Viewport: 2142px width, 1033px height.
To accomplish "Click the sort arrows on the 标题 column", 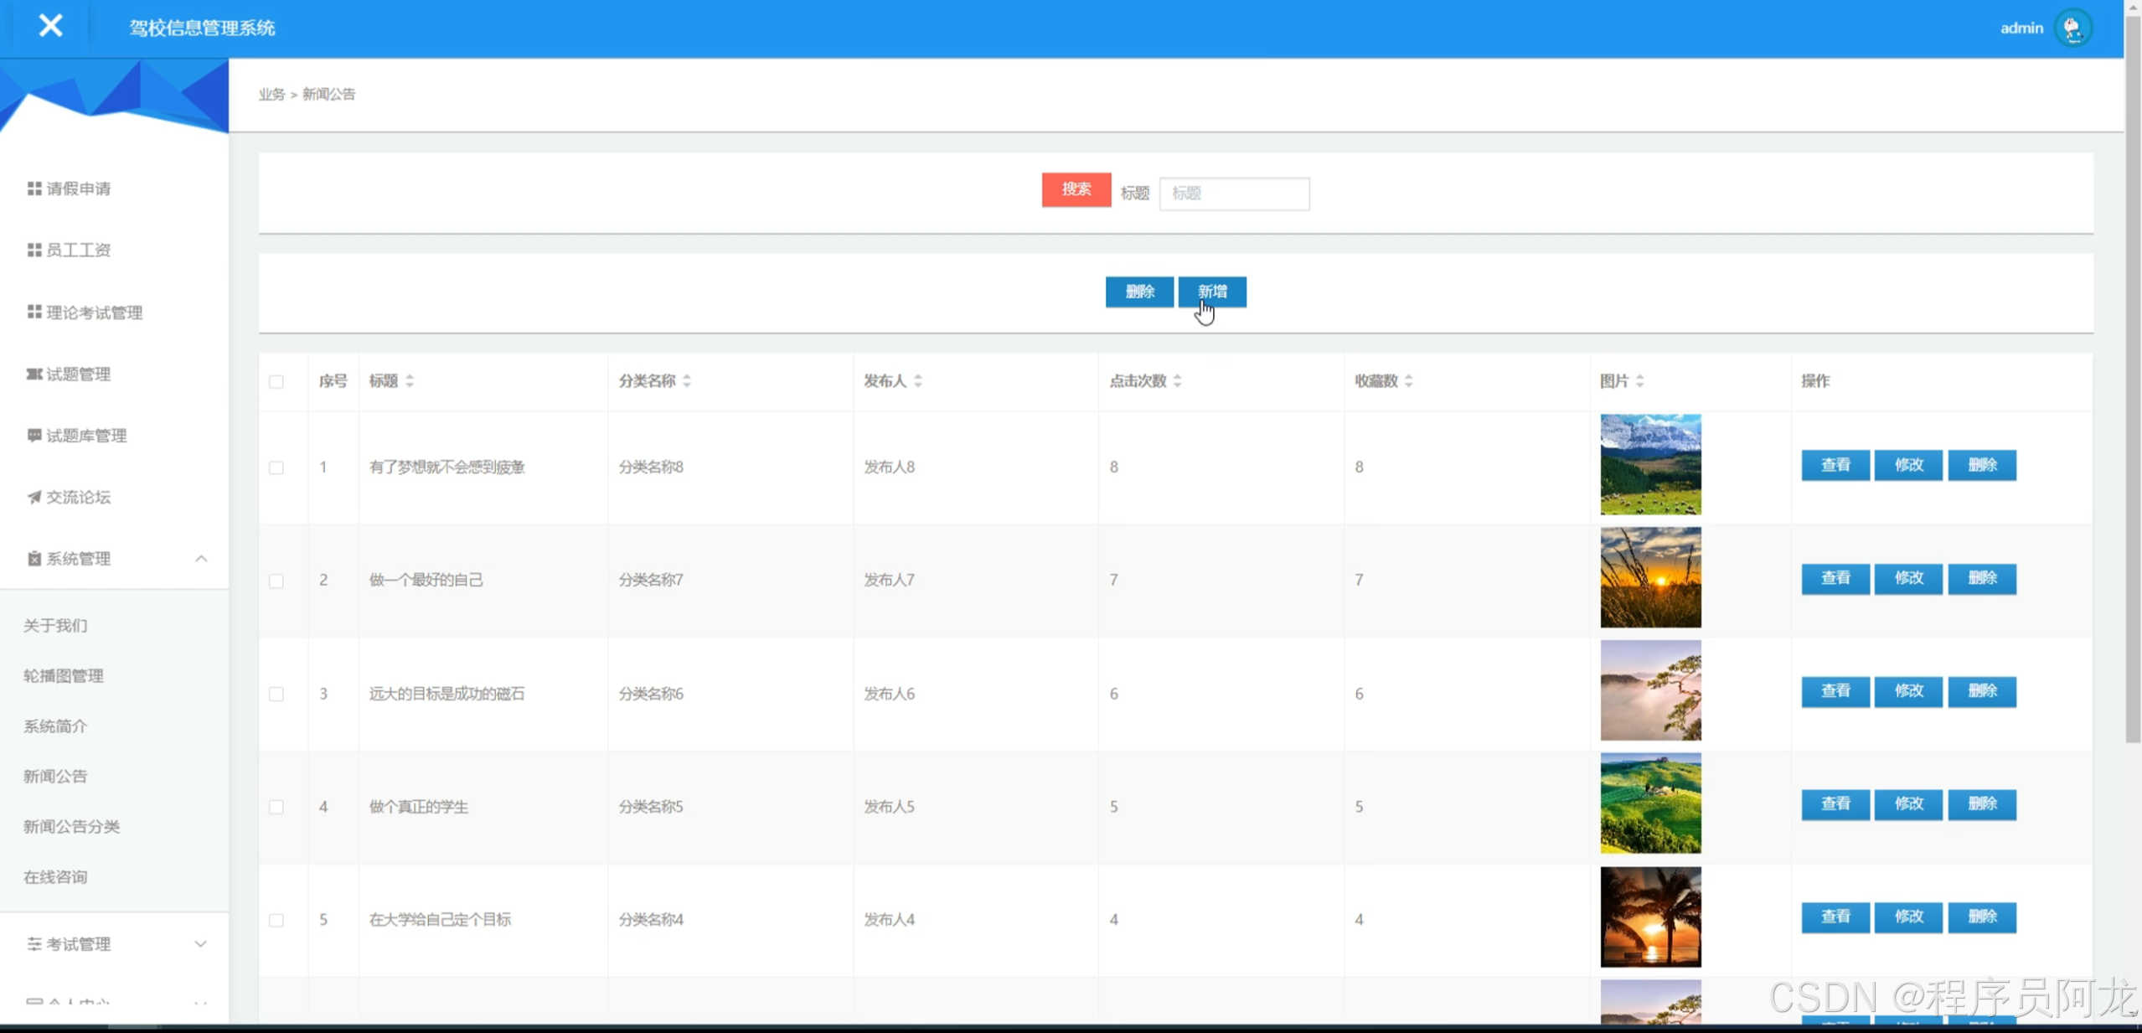I will (x=410, y=381).
